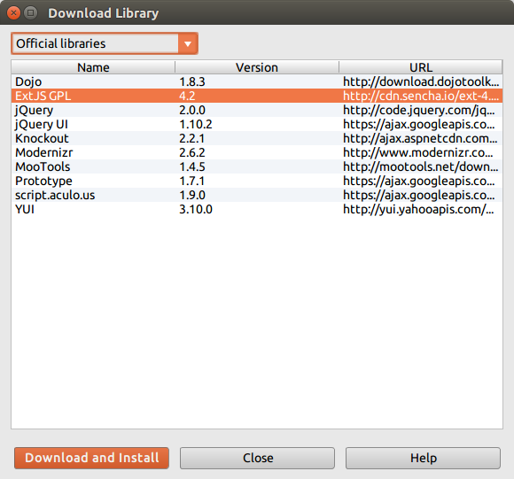The height and width of the screenshot is (479, 514).
Task: Open Help for Download Library
Action: pyautogui.click(x=423, y=458)
